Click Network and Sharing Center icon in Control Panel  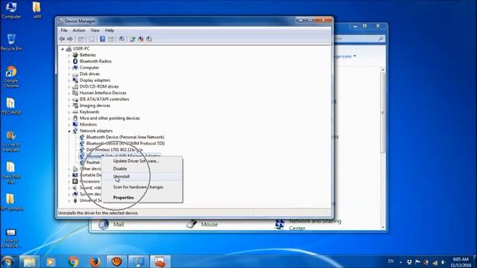(279, 224)
